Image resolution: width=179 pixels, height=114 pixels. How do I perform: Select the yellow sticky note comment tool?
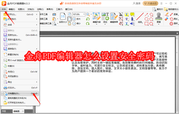(x=132, y=14)
